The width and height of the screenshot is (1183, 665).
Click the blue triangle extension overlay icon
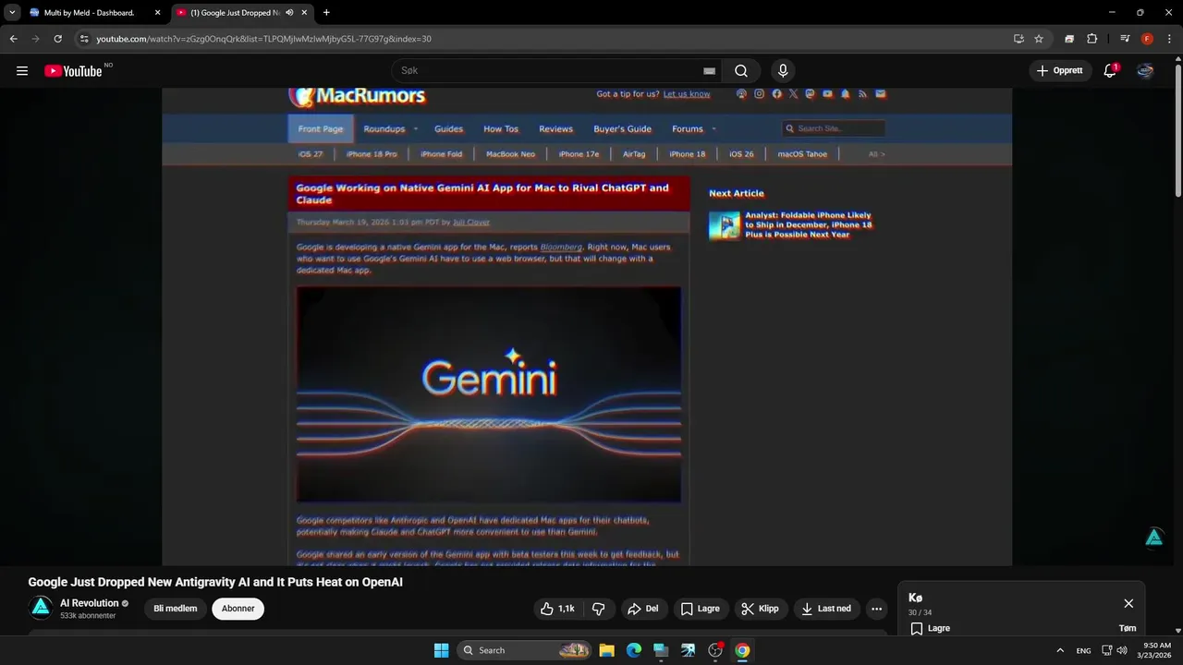click(x=1154, y=538)
